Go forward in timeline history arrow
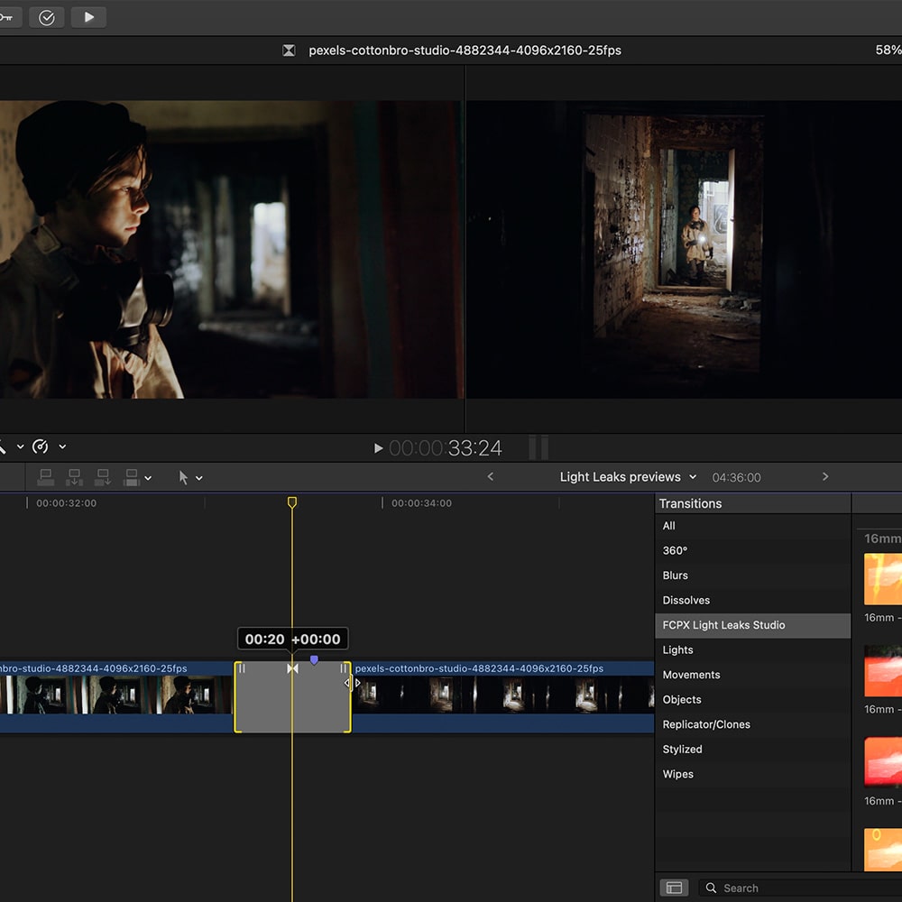The height and width of the screenshot is (902, 902). click(824, 476)
